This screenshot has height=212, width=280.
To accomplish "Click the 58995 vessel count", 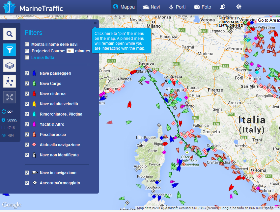I will [x=12, y=120].
